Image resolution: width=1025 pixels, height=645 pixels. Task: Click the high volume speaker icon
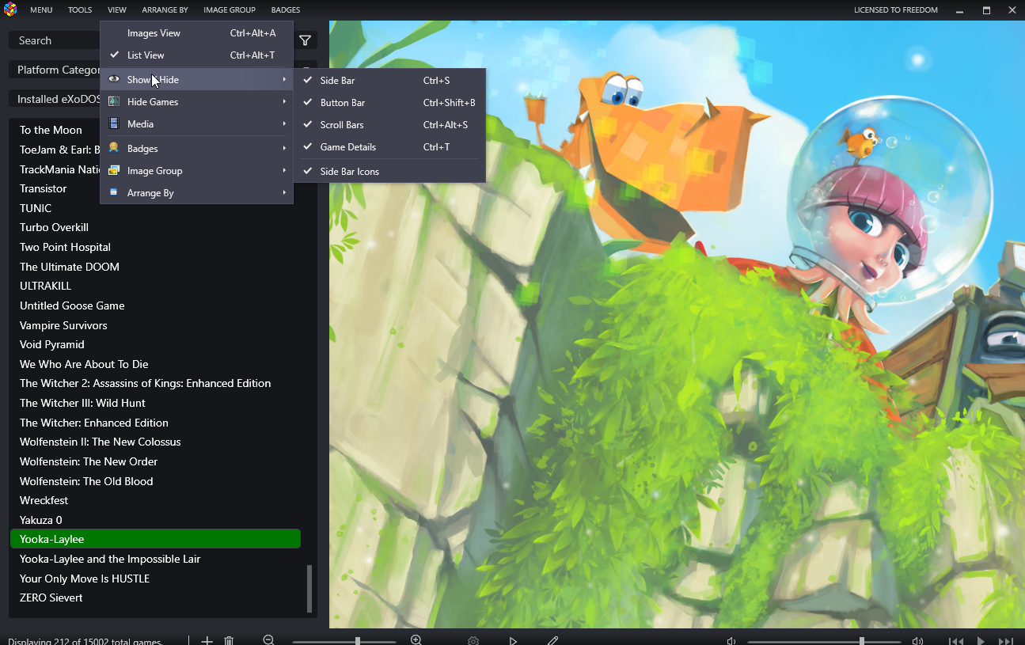tap(917, 641)
